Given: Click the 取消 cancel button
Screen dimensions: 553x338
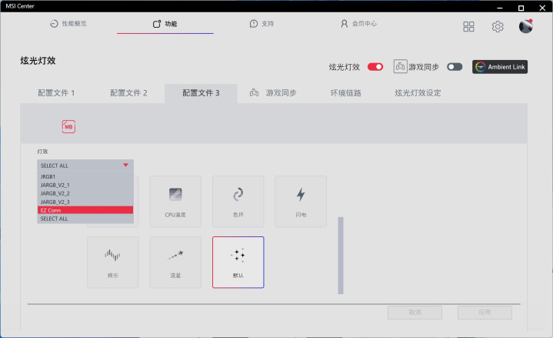Looking at the screenshot, I should click(415, 313).
